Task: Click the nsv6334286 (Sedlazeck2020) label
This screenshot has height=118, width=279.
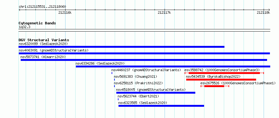Action: (100, 63)
